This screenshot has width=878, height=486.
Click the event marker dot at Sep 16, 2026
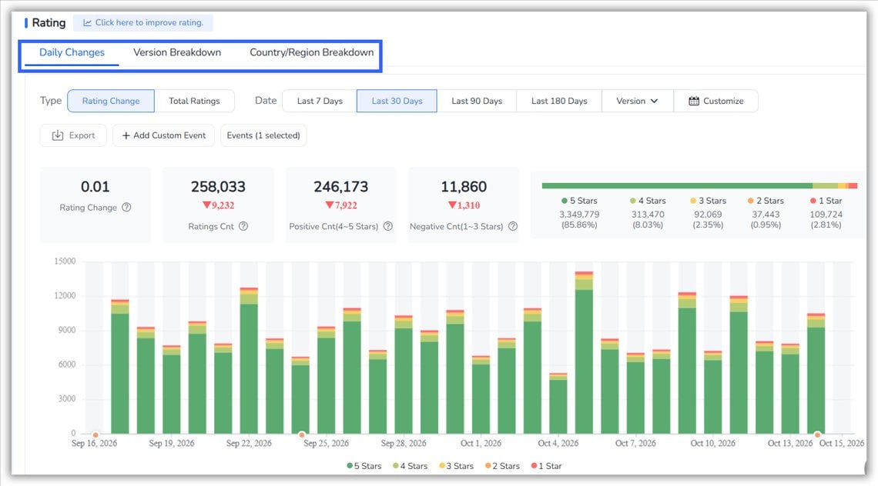[x=96, y=434]
